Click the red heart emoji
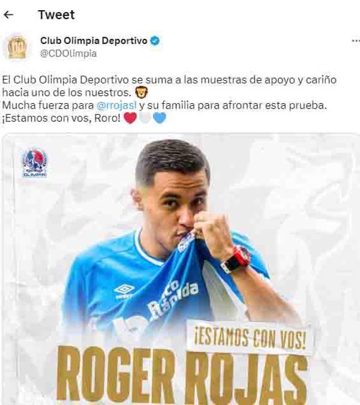Viewport: 360px width, 405px height. coord(130,118)
